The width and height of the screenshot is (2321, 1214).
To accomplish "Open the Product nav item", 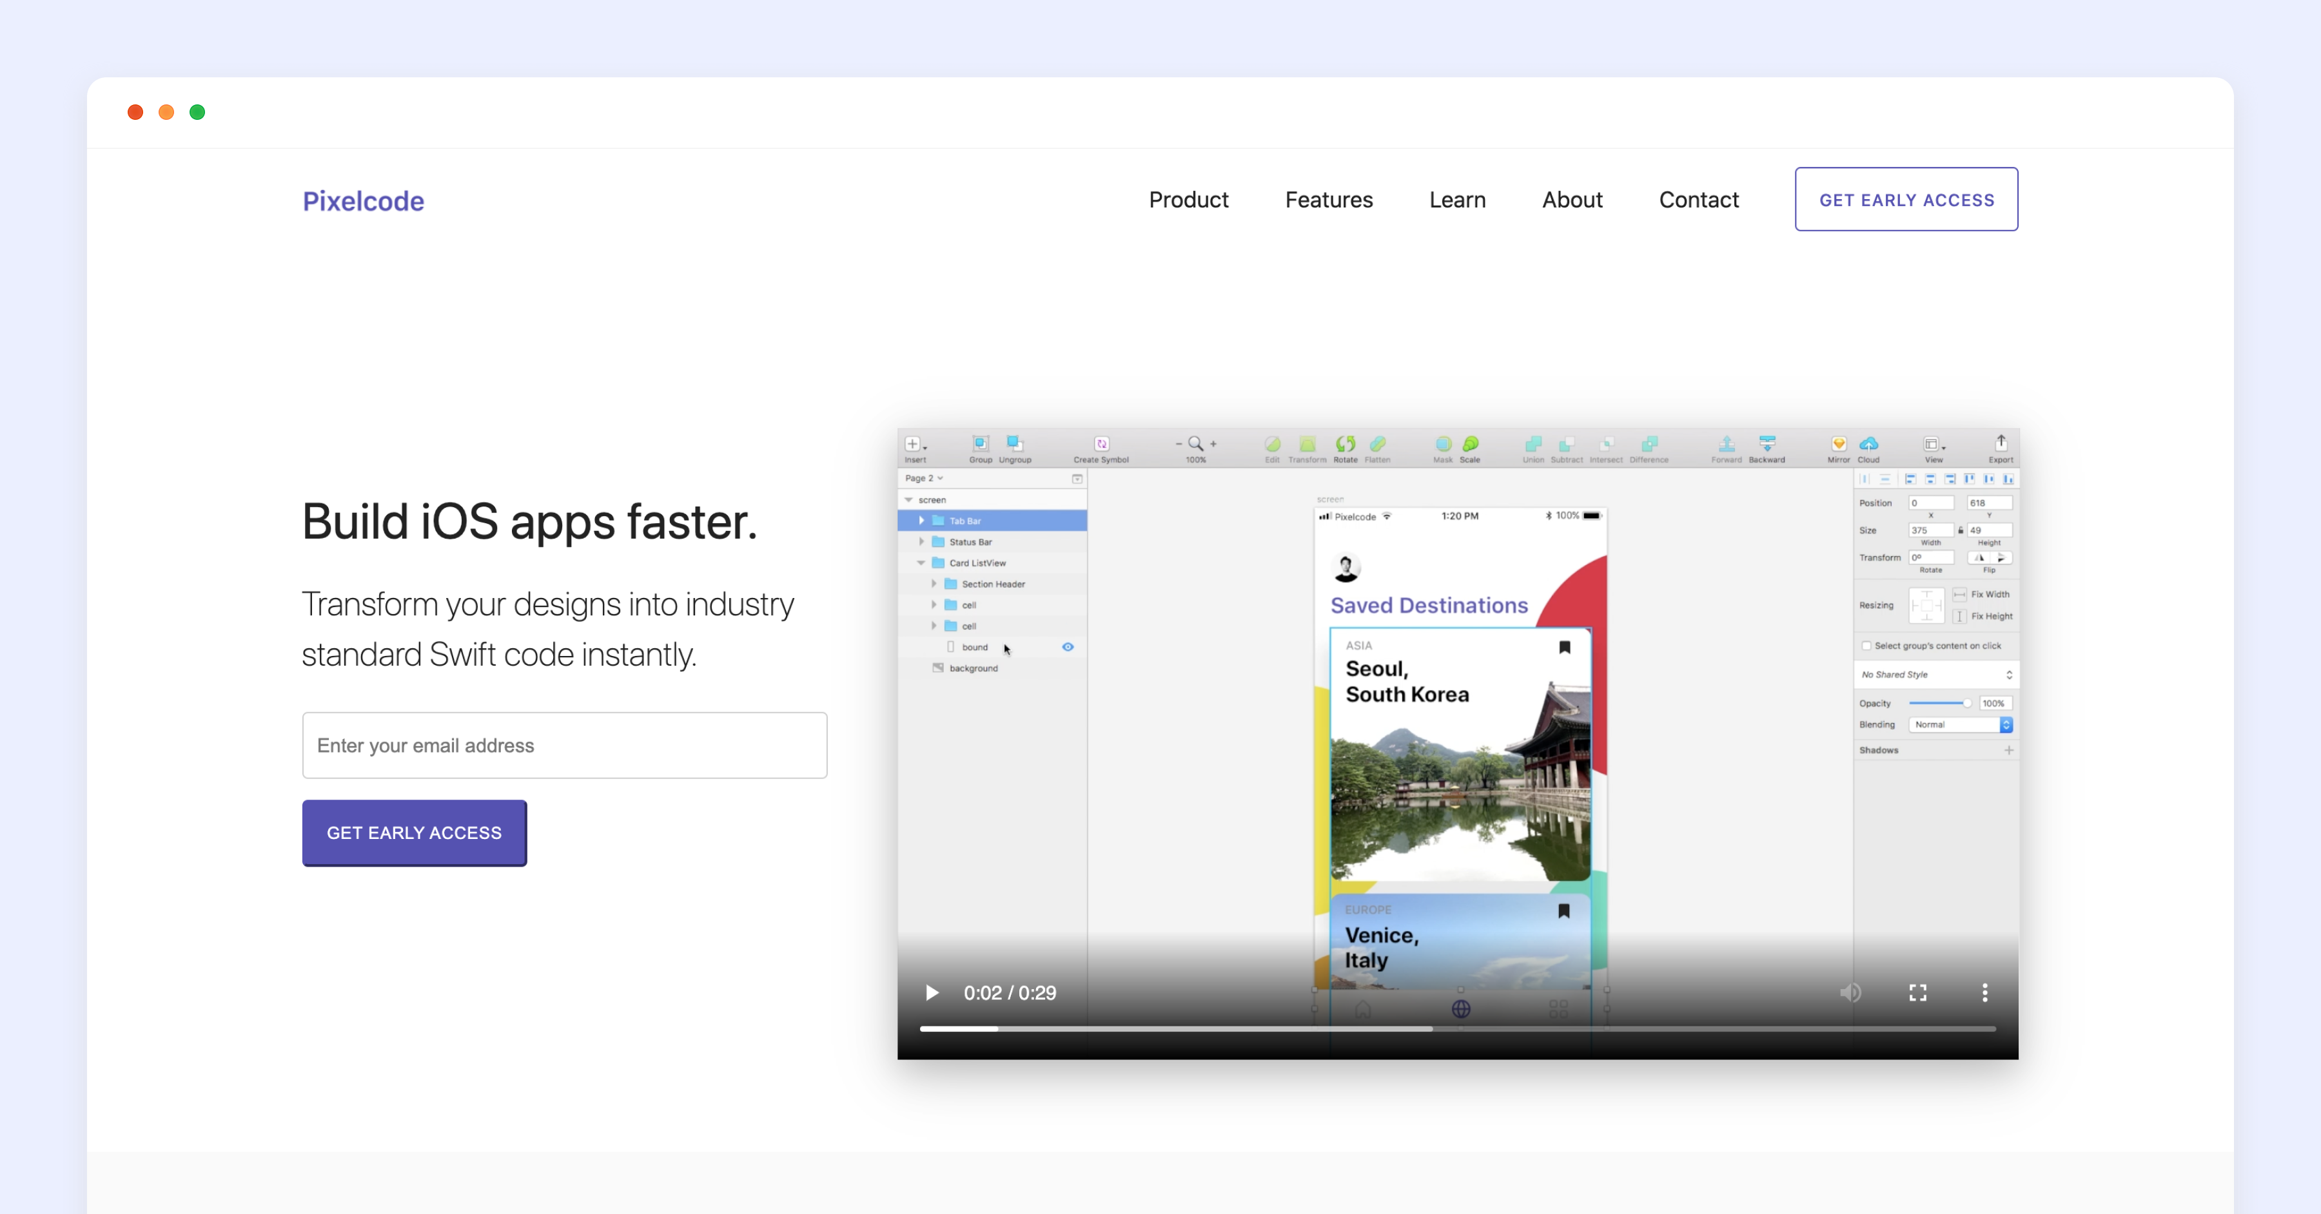I will click(1188, 200).
